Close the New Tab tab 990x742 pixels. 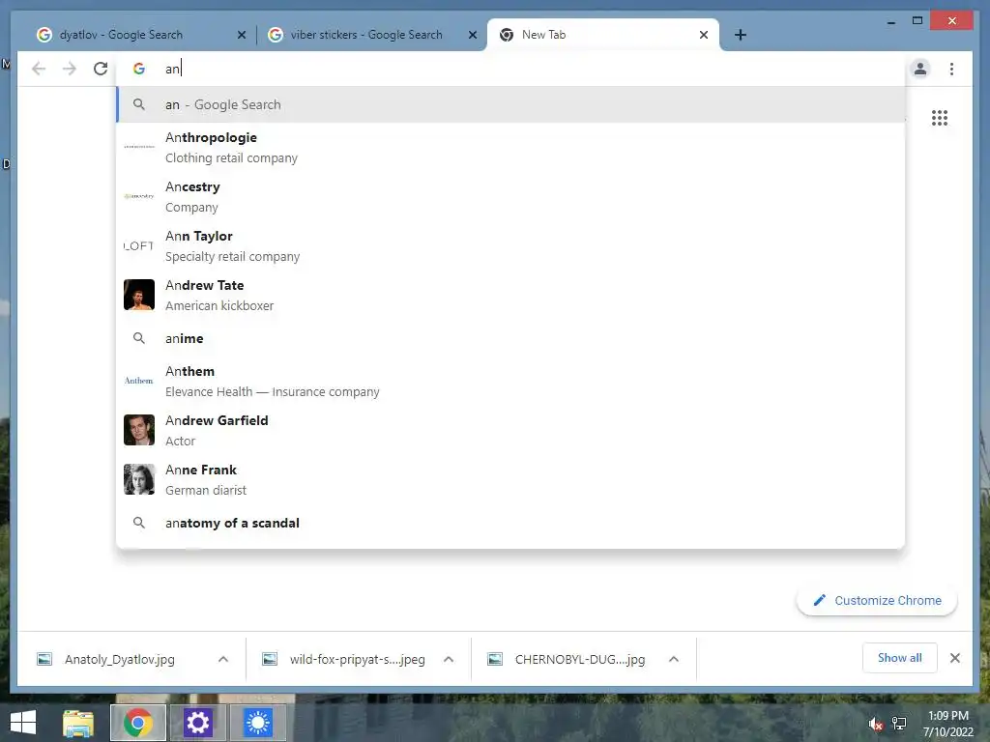tap(704, 36)
